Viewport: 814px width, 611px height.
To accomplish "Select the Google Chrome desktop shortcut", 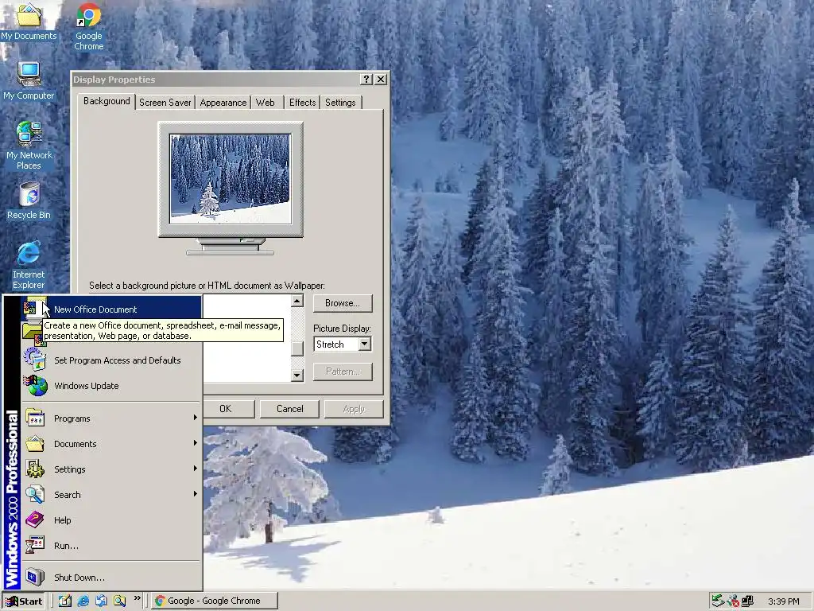I will (x=89, y=26).
